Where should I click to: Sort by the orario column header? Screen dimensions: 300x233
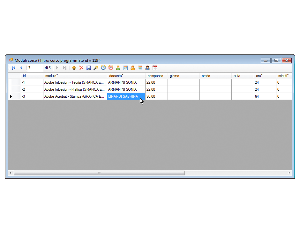215,76
